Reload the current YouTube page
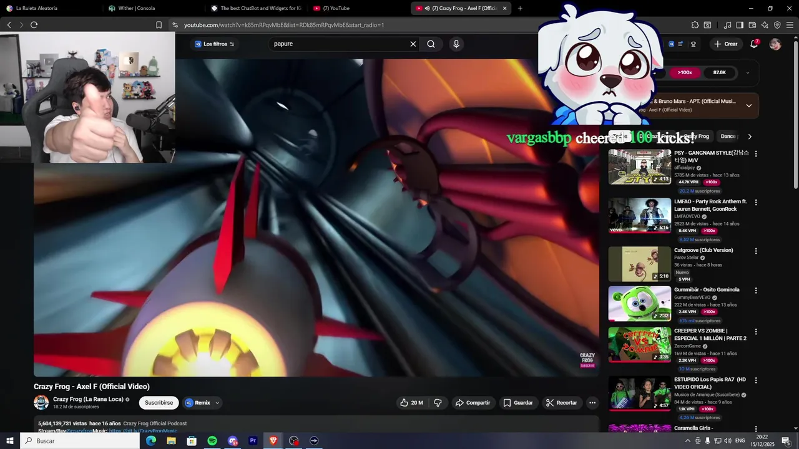Image resolution: width=799 pixels, height=449 pixels. 34,25
